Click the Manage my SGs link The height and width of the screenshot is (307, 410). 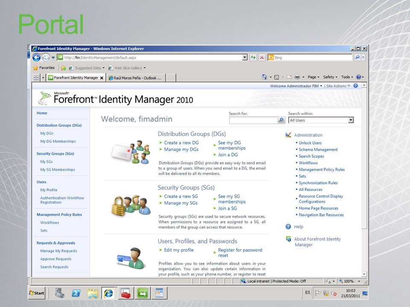[x=181, y=203]
